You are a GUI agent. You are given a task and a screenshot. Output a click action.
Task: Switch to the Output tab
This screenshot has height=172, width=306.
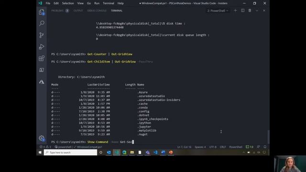click(x=78, y=11)
